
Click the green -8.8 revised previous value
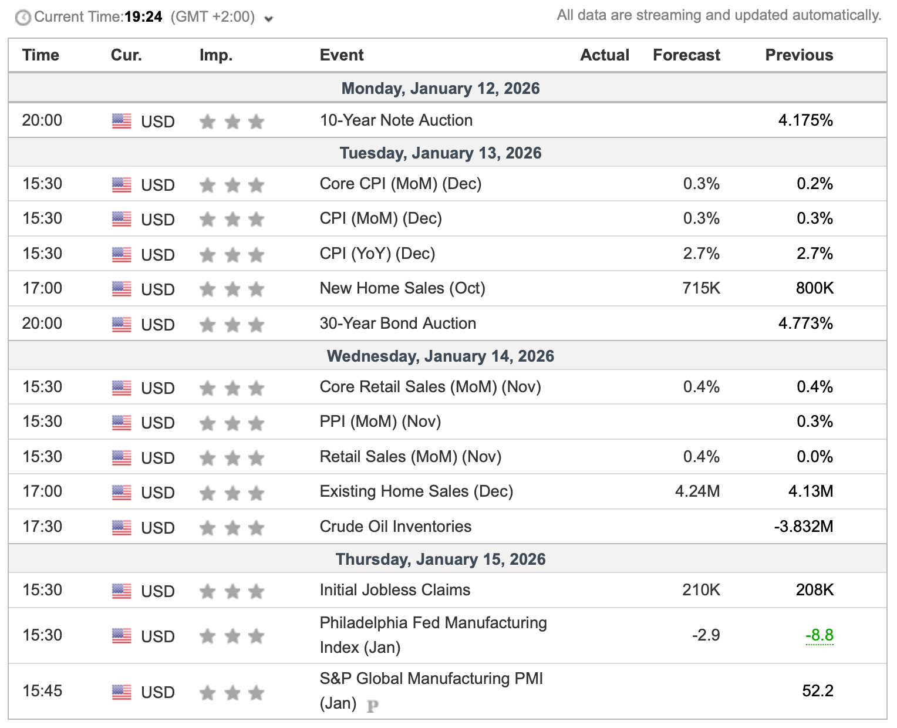click(819, 635)
